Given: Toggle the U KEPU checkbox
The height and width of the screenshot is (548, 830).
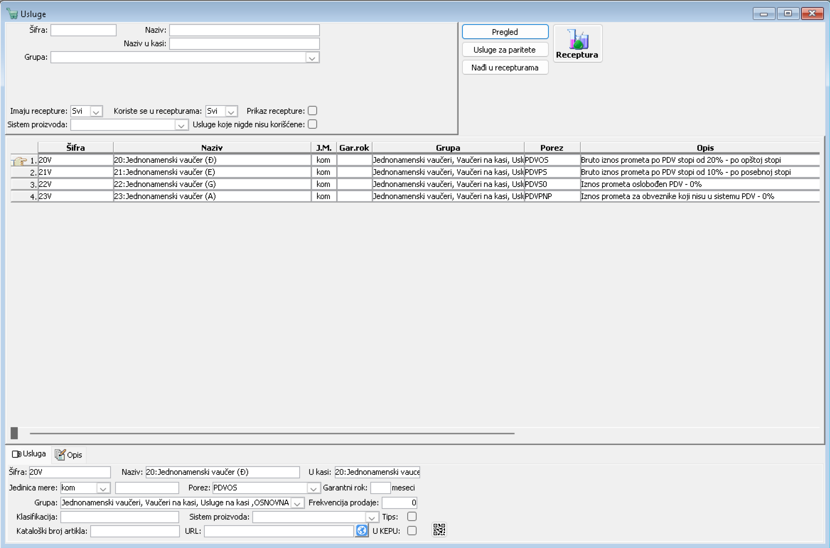Looking at the screenshot, I should coord(412,531).
